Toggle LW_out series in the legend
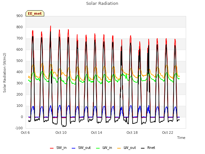The width and height of the screenshot is (205, 154). pyautogui.click(x=127, y=148)
